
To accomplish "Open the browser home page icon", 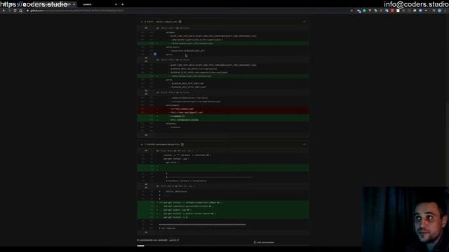I will tap(20, 10).
